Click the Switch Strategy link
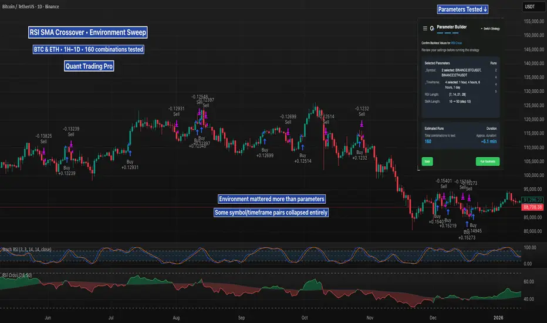The height and width of the screenshot is (323, 547). click(x=491, y=29)
